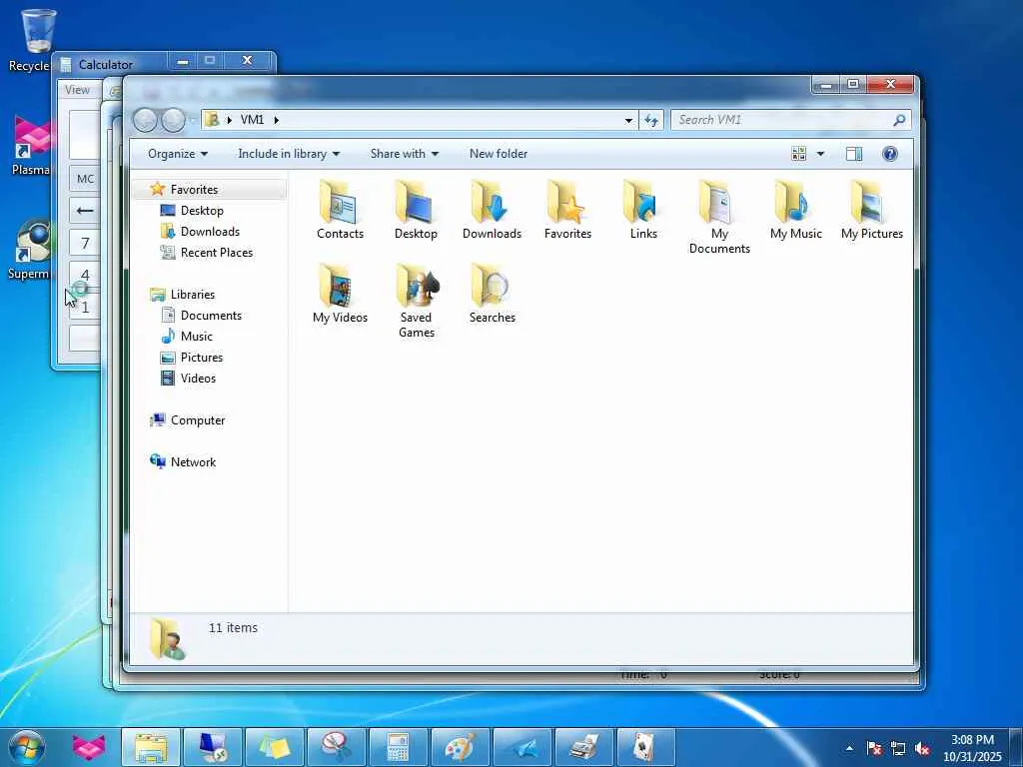
Task: Open the Calculator View menu
Action: coord(77,90)
